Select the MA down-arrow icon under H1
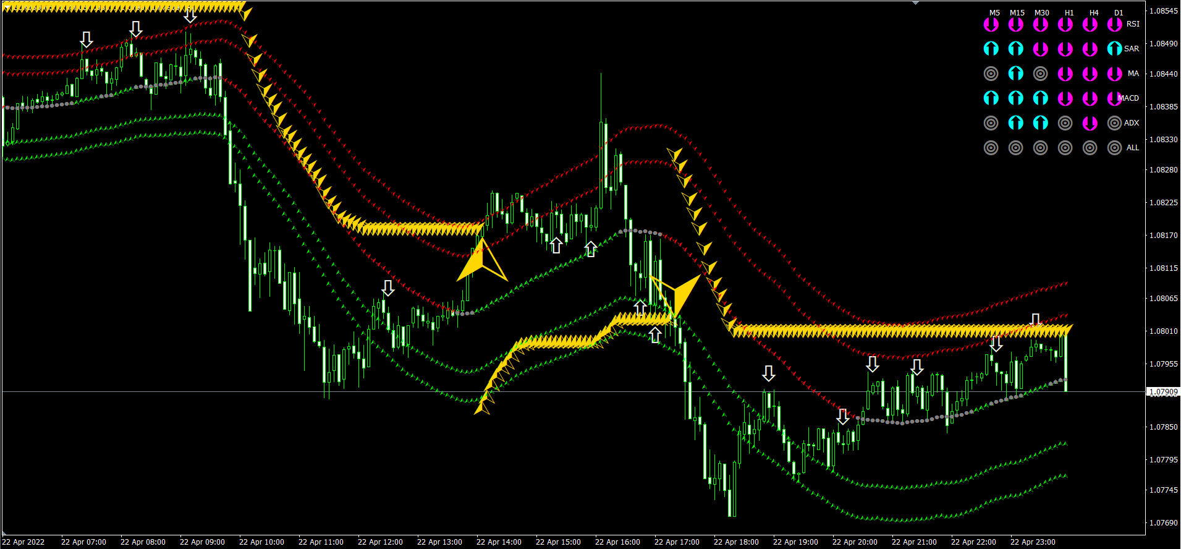Screen dimensions: 1181x549 [1065, 74]
